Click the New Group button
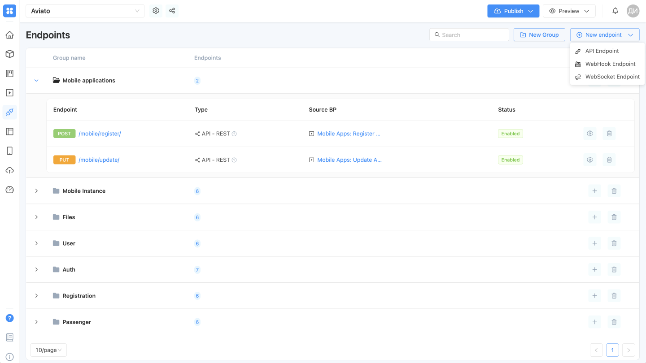Image resolution: width=646 pixels, height=363 pixels. point(539,35)
